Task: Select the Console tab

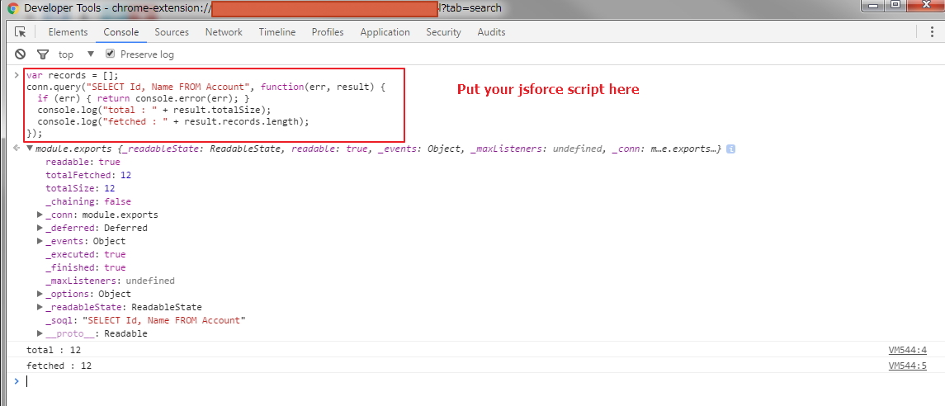Action: (x=121, y=32)
